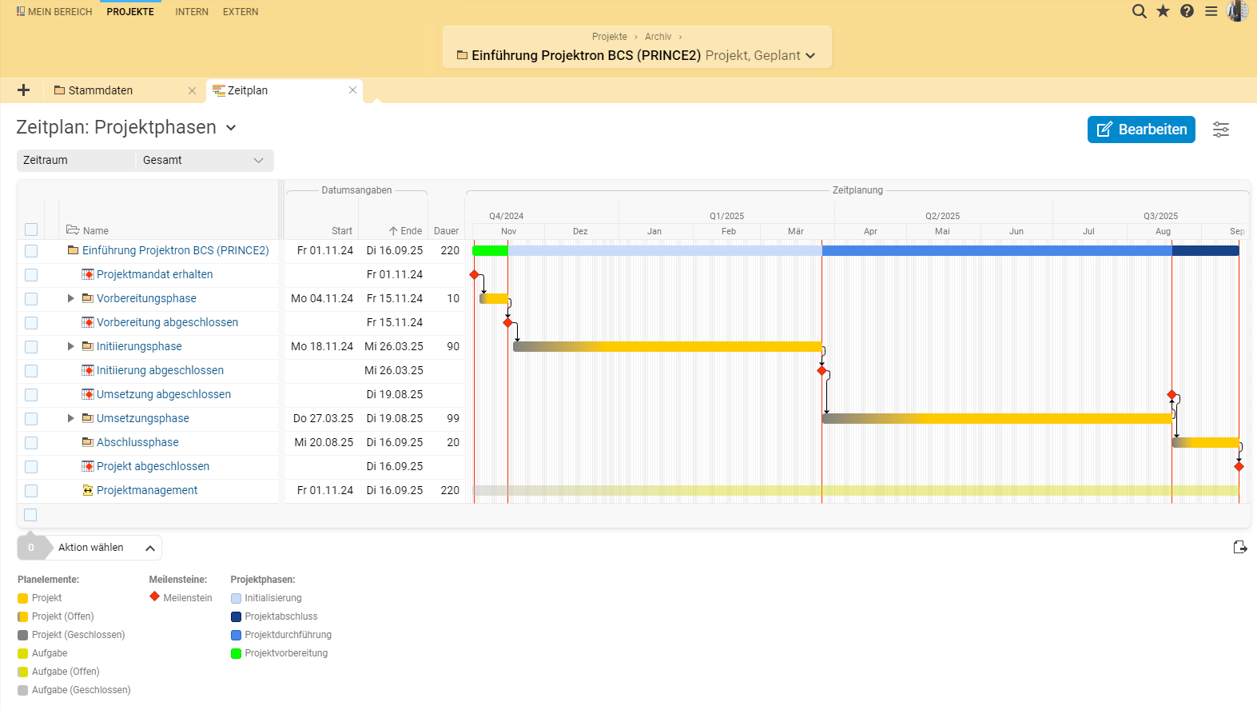1257x710 pixels.
Task: Click task icon of Projektmanagement
Action: pos(88,490)
